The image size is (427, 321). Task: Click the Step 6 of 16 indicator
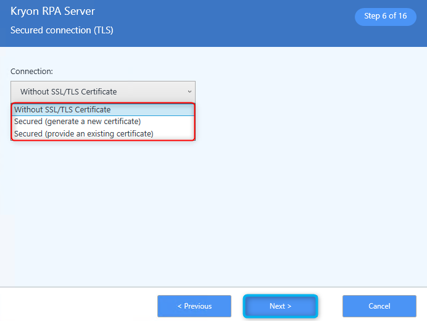tap(385, 16)
